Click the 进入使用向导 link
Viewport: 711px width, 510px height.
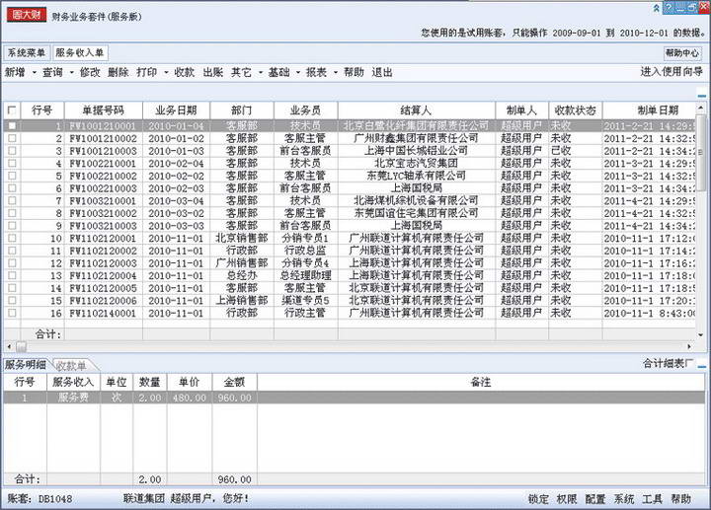coord(671,72)
